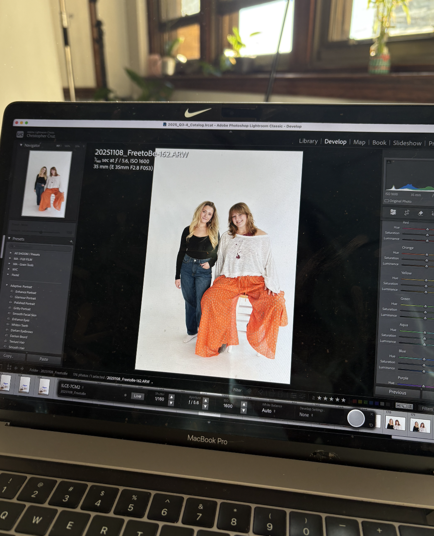Screen dimensions: 434x536
Task: Apply the Texture Hair preset
Action: click(16, 342)
